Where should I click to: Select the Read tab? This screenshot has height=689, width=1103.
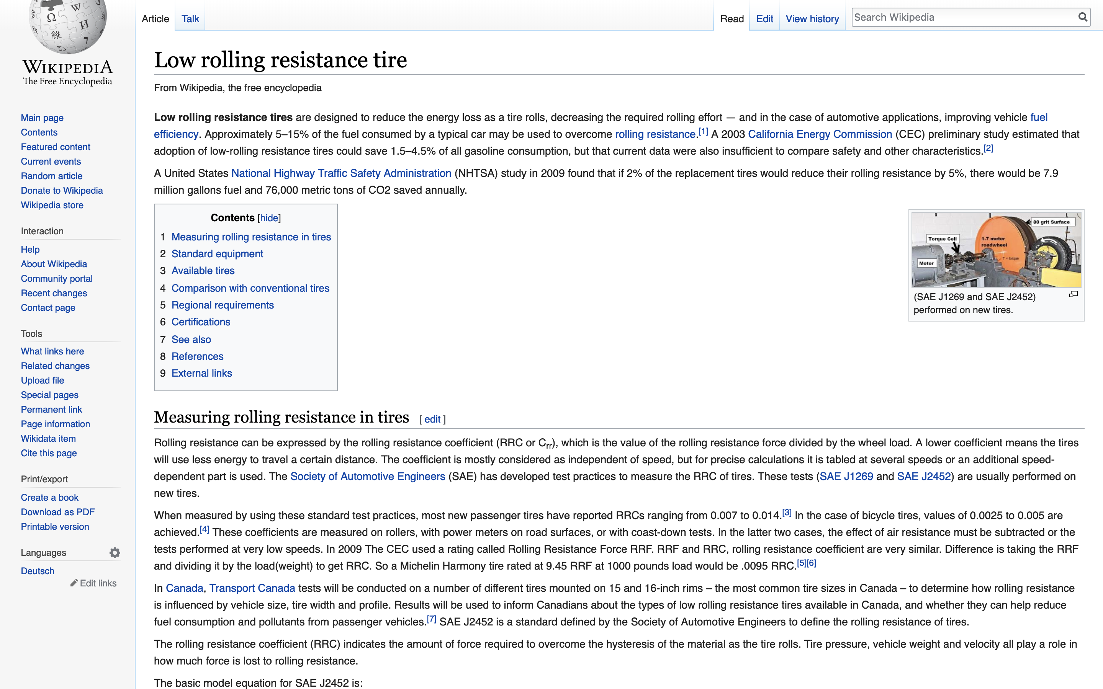click(x=732, y=19)
